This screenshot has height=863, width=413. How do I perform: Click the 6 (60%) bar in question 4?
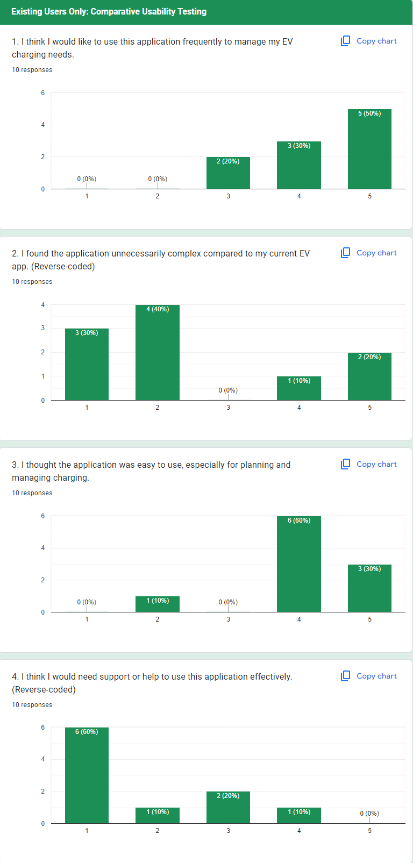click(87, 775)
